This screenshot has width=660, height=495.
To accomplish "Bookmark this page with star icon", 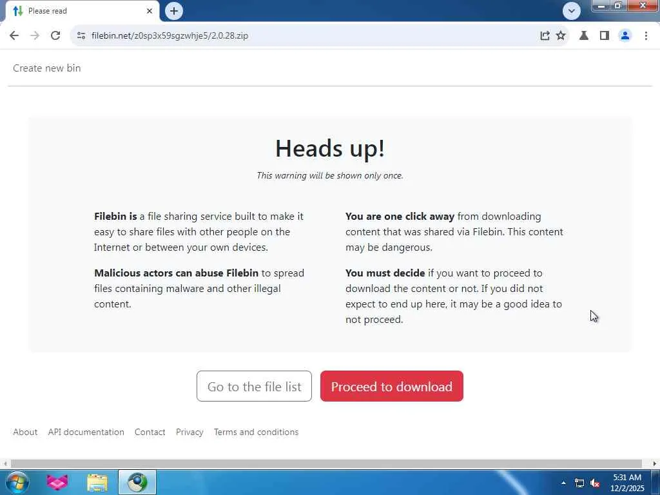I will click(561, 36).
